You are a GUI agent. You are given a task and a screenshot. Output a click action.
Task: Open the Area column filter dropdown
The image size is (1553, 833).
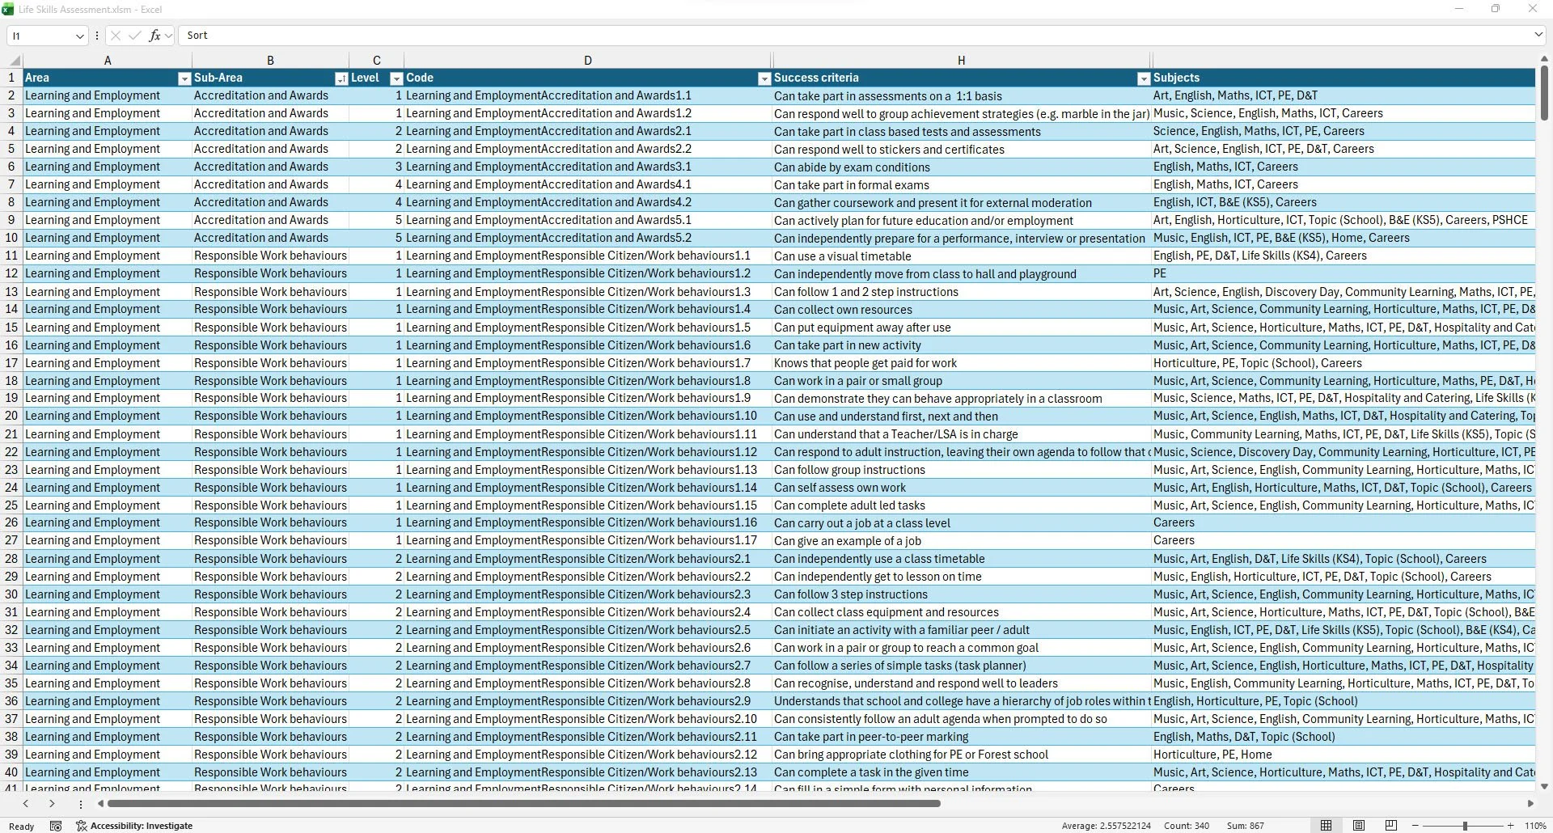184,78
